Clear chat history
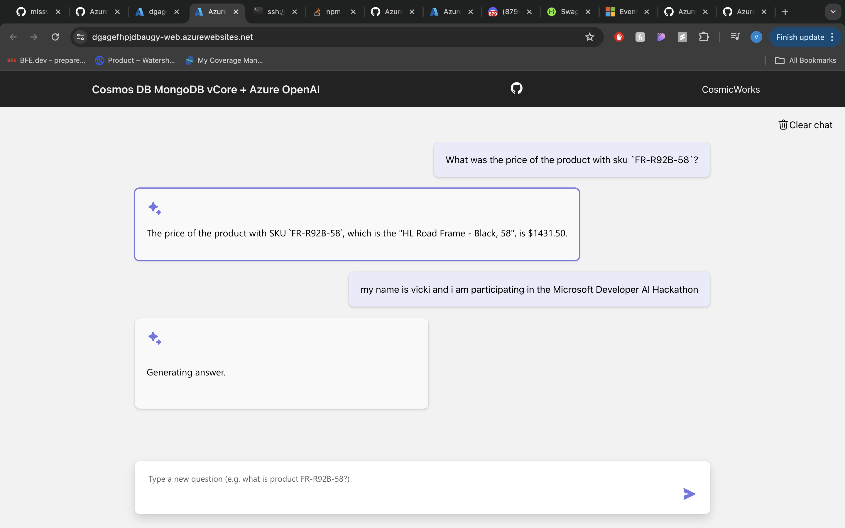The width and height of the screenshot is (845, 528). click(805, 125)
